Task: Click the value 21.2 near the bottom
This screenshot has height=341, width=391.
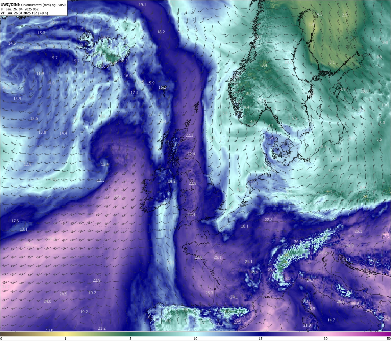Action: coord(102,328)
